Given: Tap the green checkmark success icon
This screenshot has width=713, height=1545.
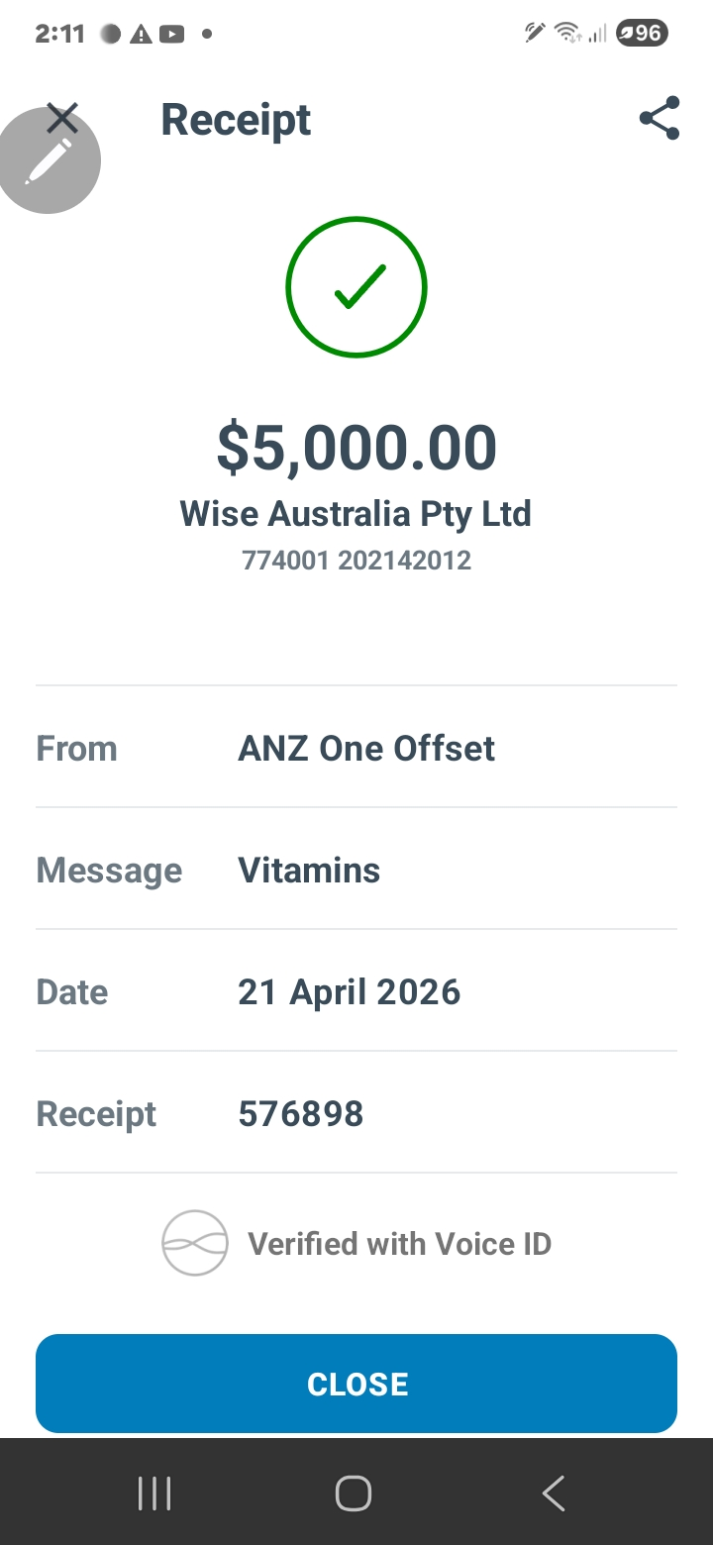Looking at the screenshot, I should coord(356,287).
